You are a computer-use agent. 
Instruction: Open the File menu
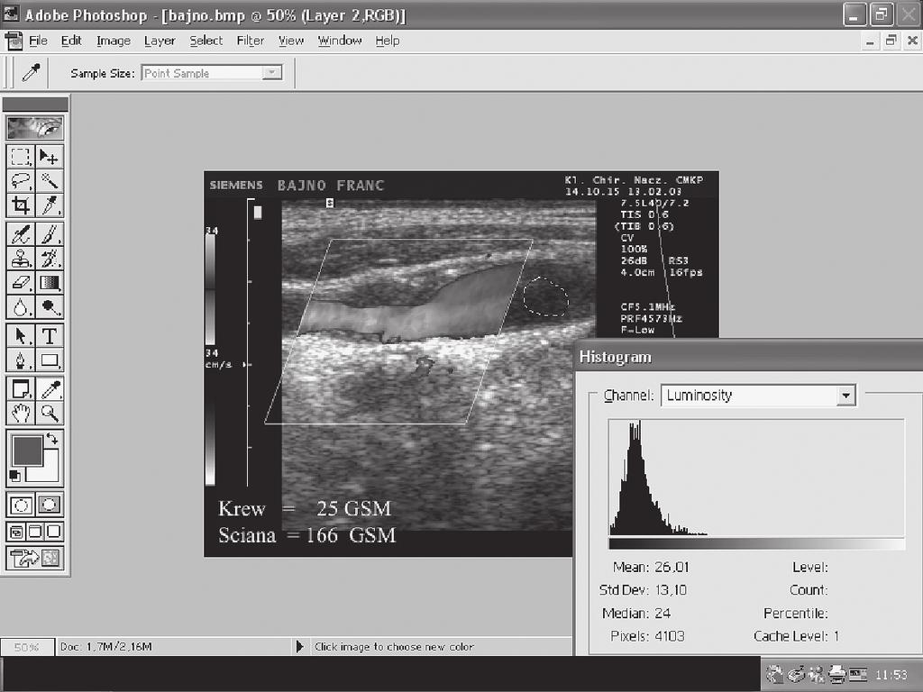coord(38,41)
